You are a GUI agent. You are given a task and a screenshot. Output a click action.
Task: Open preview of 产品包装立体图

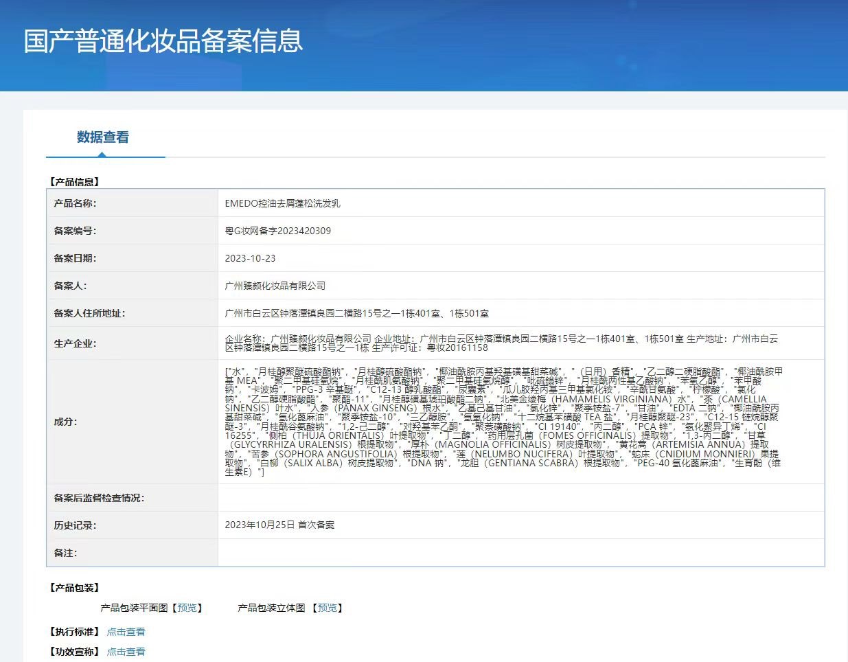click(x=328, y=608)
